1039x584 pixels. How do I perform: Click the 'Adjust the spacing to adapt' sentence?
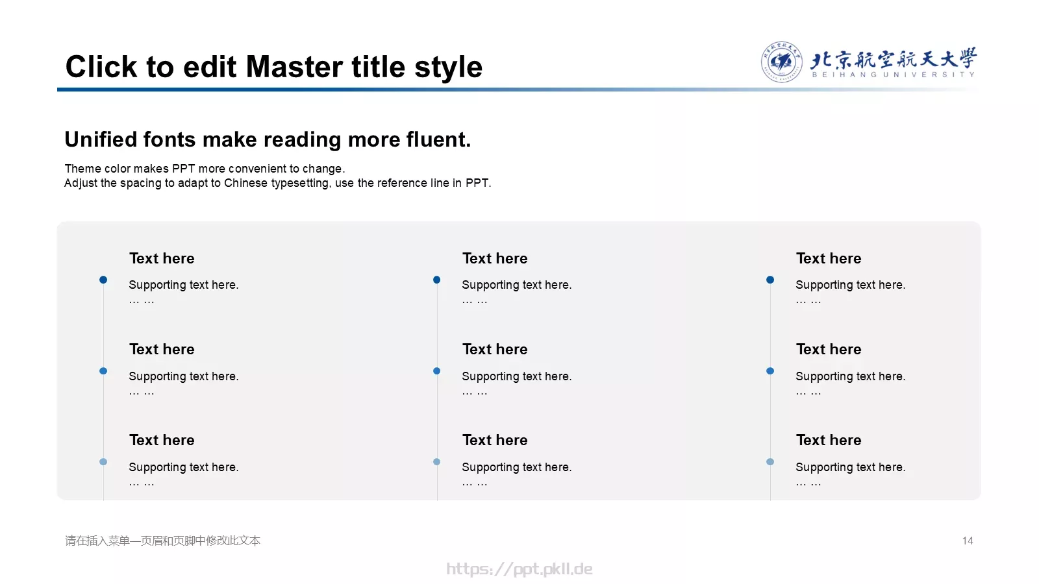(277, 183)
